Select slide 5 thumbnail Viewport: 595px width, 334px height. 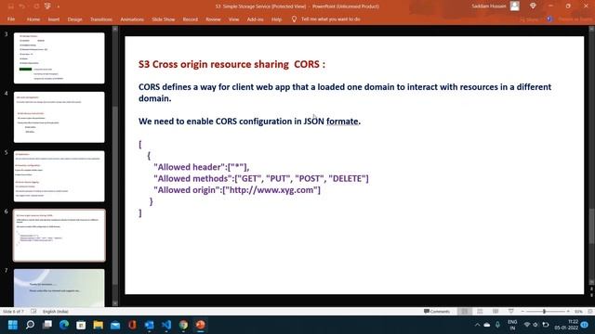click(x=59, y=176)
